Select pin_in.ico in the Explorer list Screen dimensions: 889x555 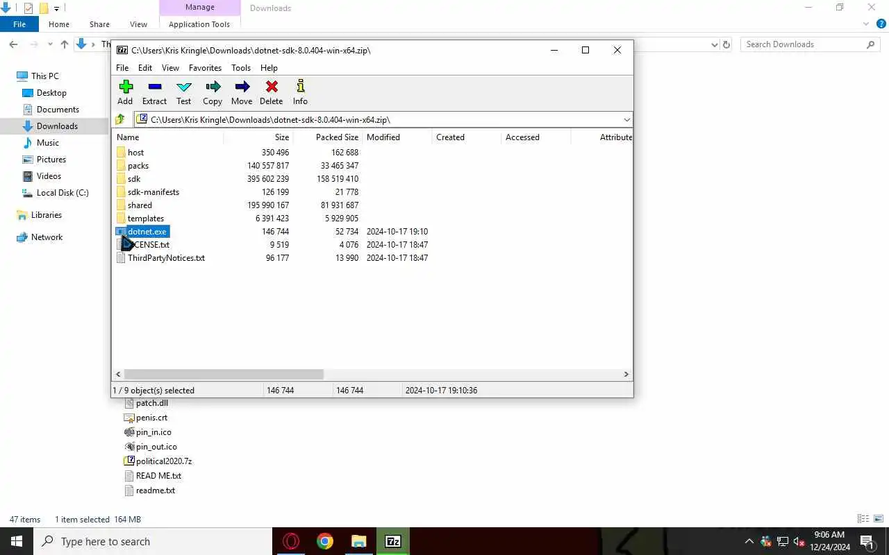153,432
